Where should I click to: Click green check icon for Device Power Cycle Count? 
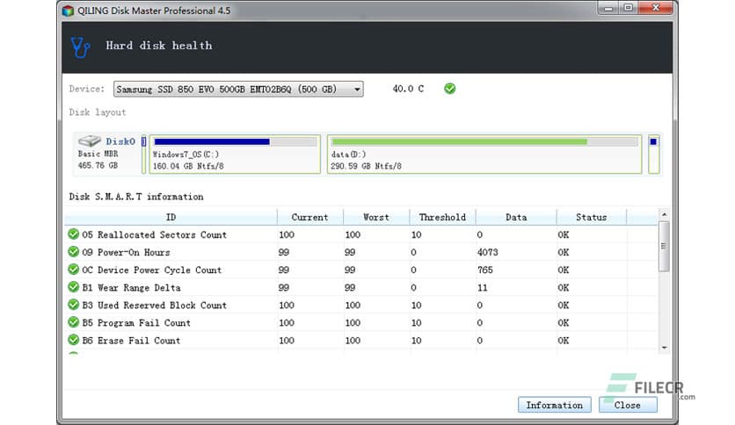pyautogui.click(x=73, y=269)
